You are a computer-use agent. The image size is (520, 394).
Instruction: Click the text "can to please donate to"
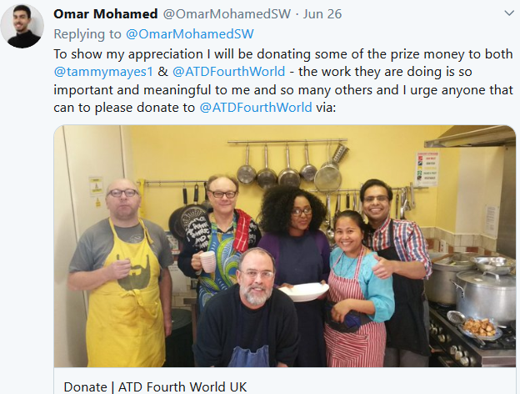coord(124,108)
